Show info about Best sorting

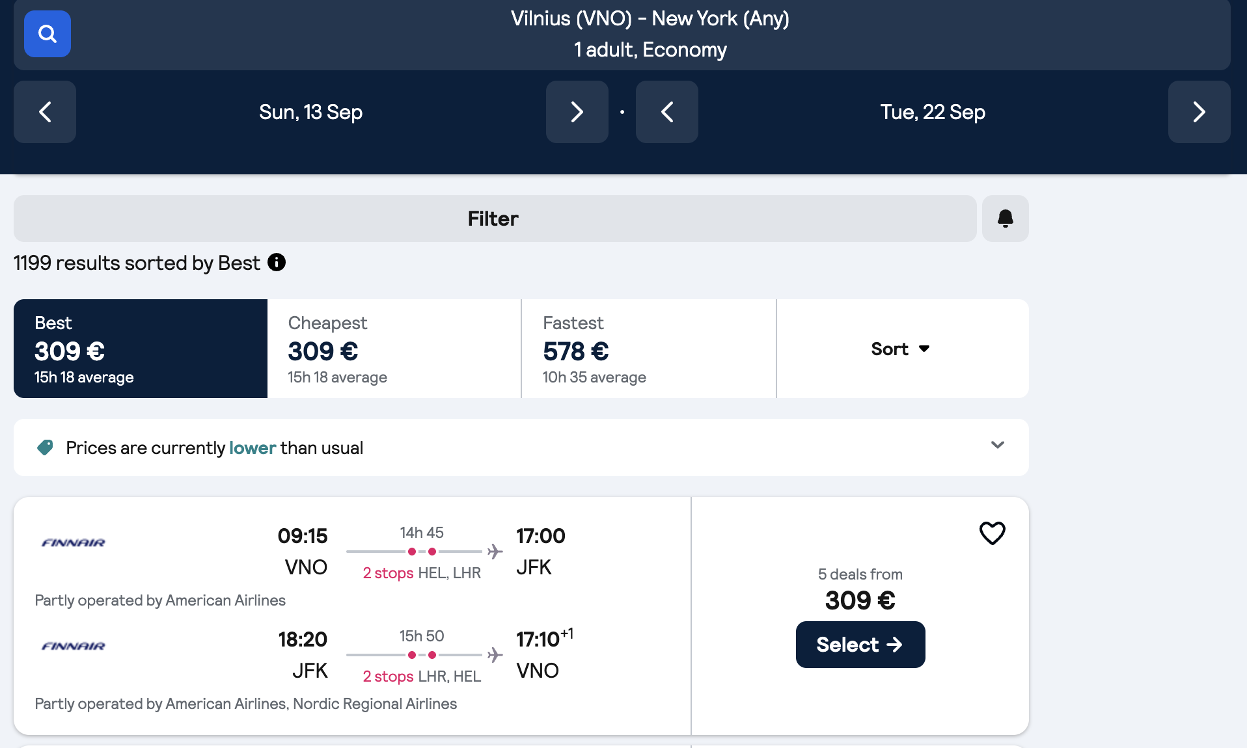277,262
